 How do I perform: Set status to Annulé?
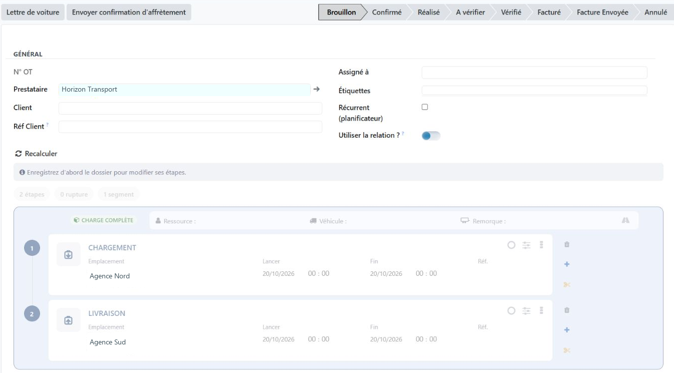[x=655, y=13]
